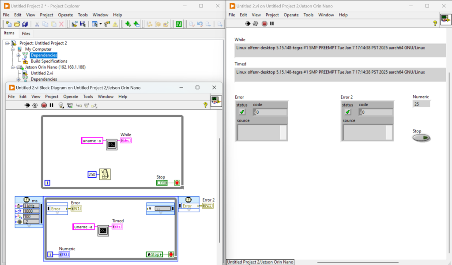452x265 pixels.
Task: Click Error 2 cluster status checkmark indicator
Action: pyautogui.click(x=348, y=112)
